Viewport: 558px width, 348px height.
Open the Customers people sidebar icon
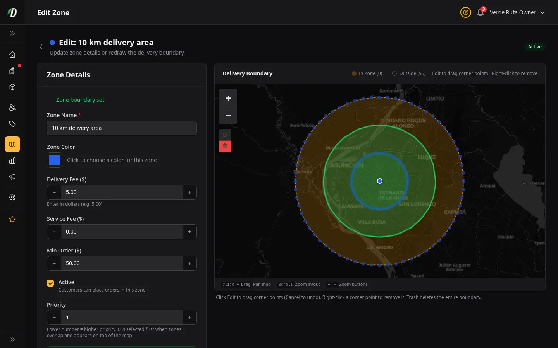12,107
